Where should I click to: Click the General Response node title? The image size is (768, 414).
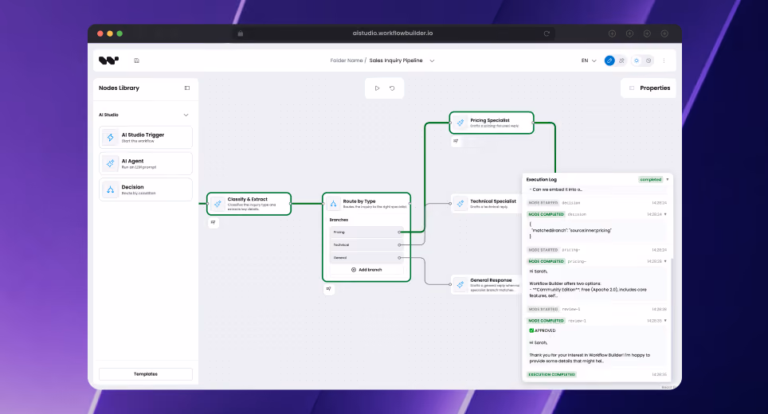coord(491,280)
